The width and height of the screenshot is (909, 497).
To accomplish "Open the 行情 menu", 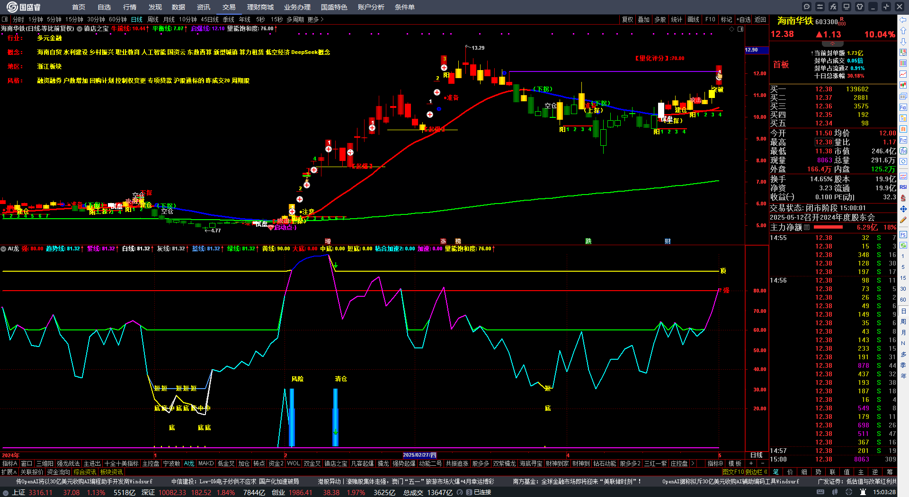I will click(130, 7).
